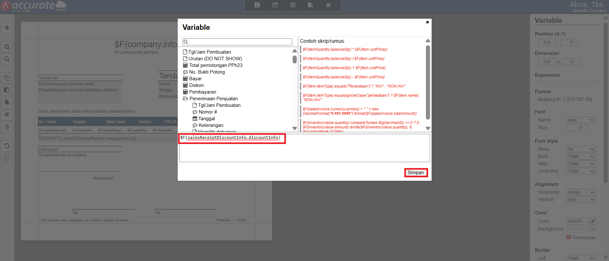Click the Simpan button

point(415,173)
